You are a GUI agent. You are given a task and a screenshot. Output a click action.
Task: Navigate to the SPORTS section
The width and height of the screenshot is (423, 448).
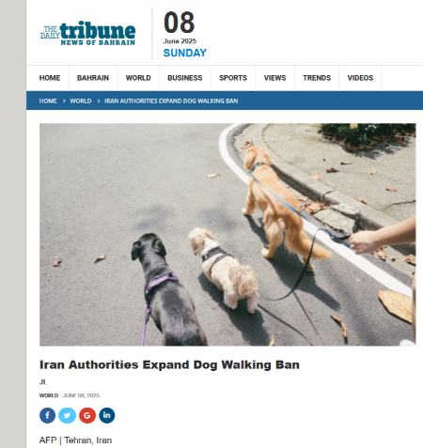(x=233, y=78)
